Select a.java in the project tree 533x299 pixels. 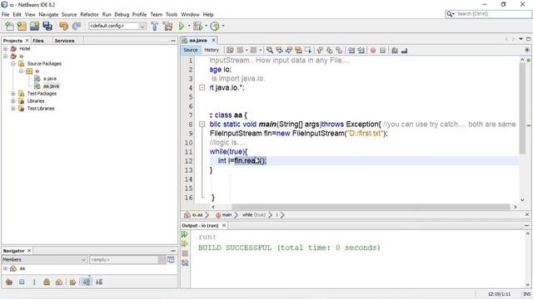[50, 79]
